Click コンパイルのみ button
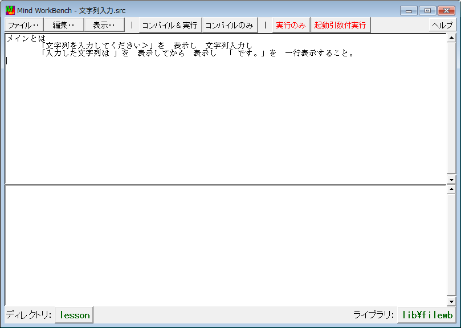Screen dimensions: 461x328 pyautogui.click(x=230, y=25)
